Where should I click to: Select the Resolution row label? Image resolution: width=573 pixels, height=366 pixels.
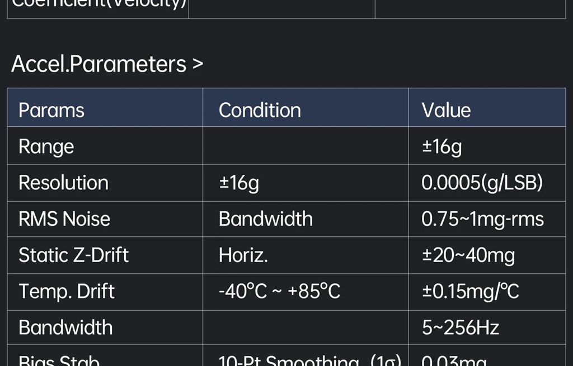(x=63, y=183)
